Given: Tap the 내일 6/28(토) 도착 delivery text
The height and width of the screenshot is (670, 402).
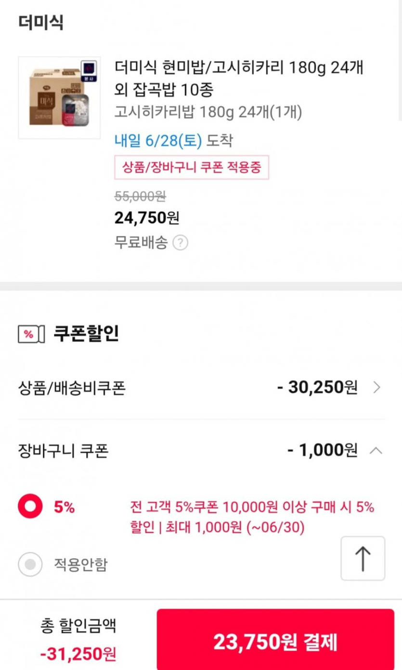Looking at the screenshot, I should (x=173, y=141).
